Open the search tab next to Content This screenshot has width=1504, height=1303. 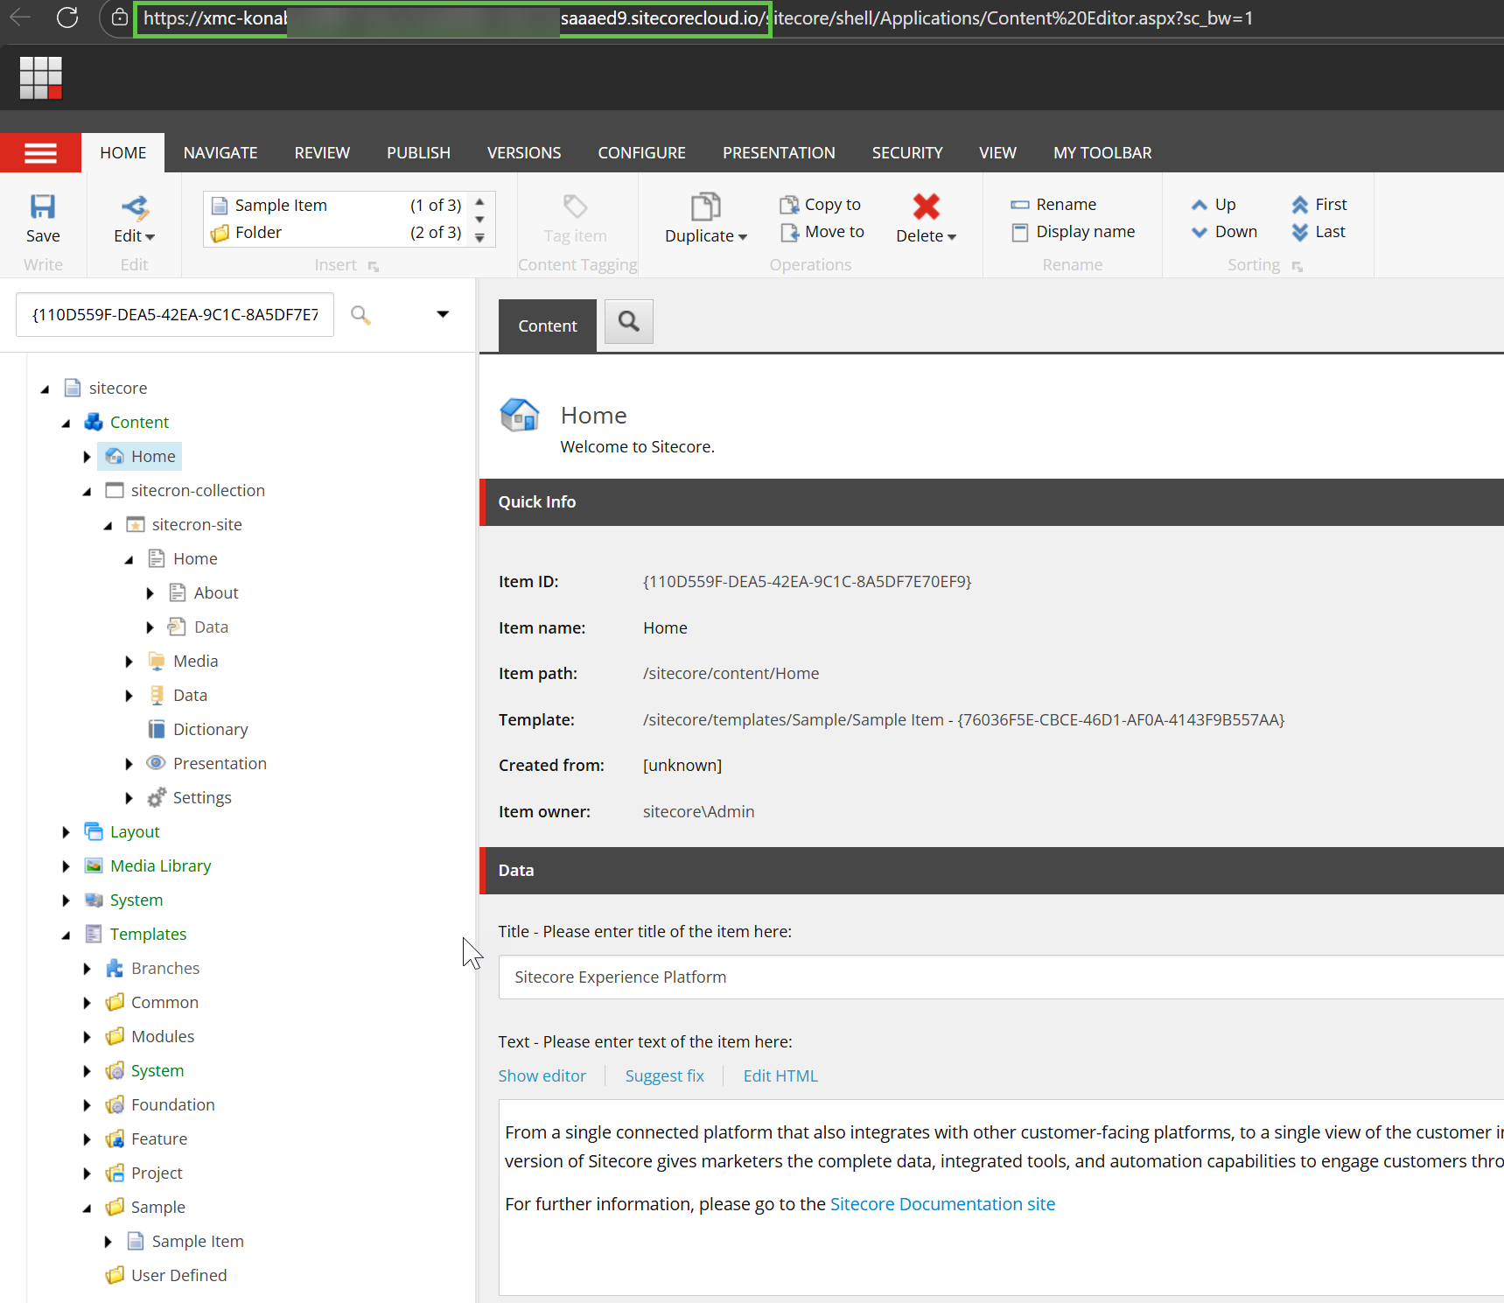pyautogui.click(x=628, y=322)
